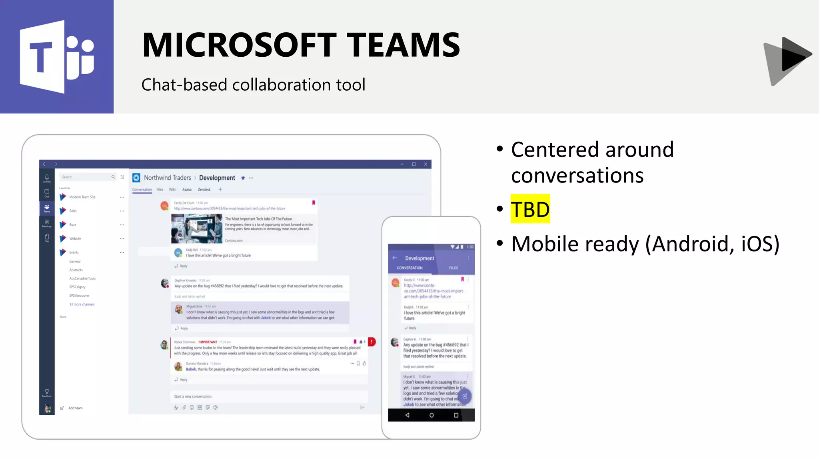Screen dimensions: 819x460
Task: Add a new tab with plus icon
Action: tap(220, 189)
